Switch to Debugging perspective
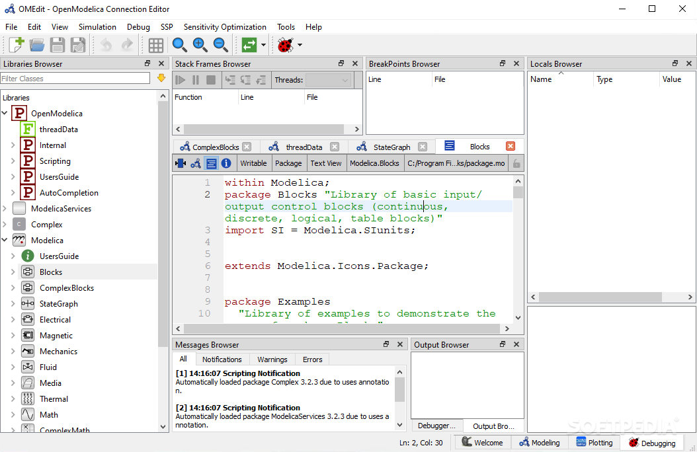 [652, 443]
